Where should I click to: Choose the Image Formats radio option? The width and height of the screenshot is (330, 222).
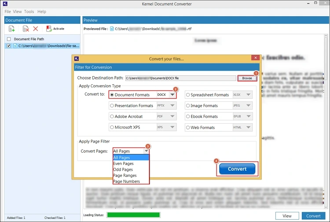[x=187, y=106]
